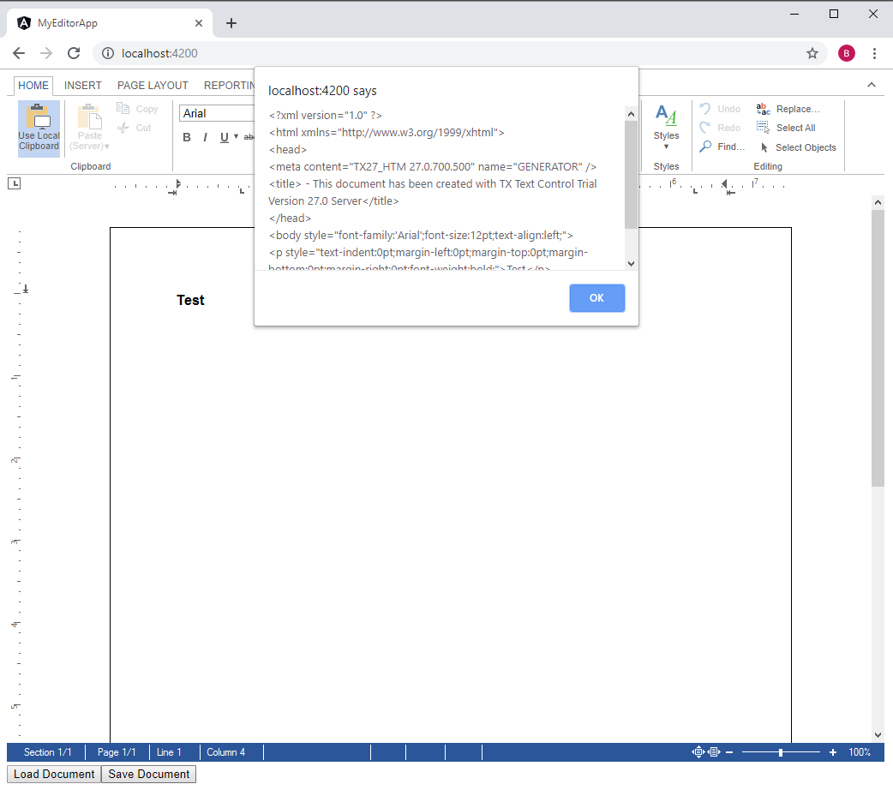The image size is (893, 802).
Task: Increase zoom with the plus on the slider
Action: click(x=832, y=752)
